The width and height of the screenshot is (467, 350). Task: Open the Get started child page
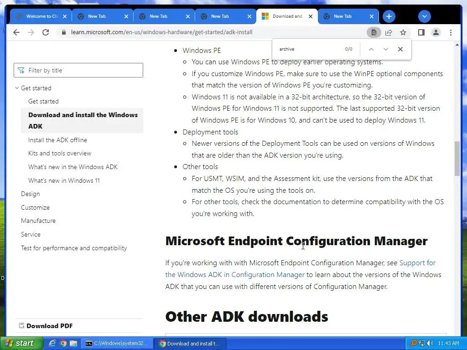click(x=43, y=101)
